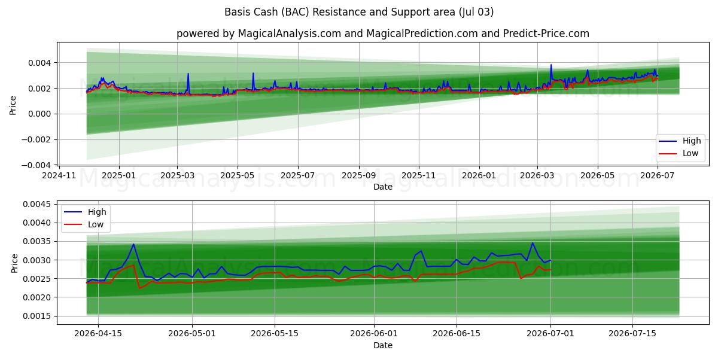Click the top chart x-axis label '2025-11'
The height and width of the screenshot is (359, 718).
[419, 175]
